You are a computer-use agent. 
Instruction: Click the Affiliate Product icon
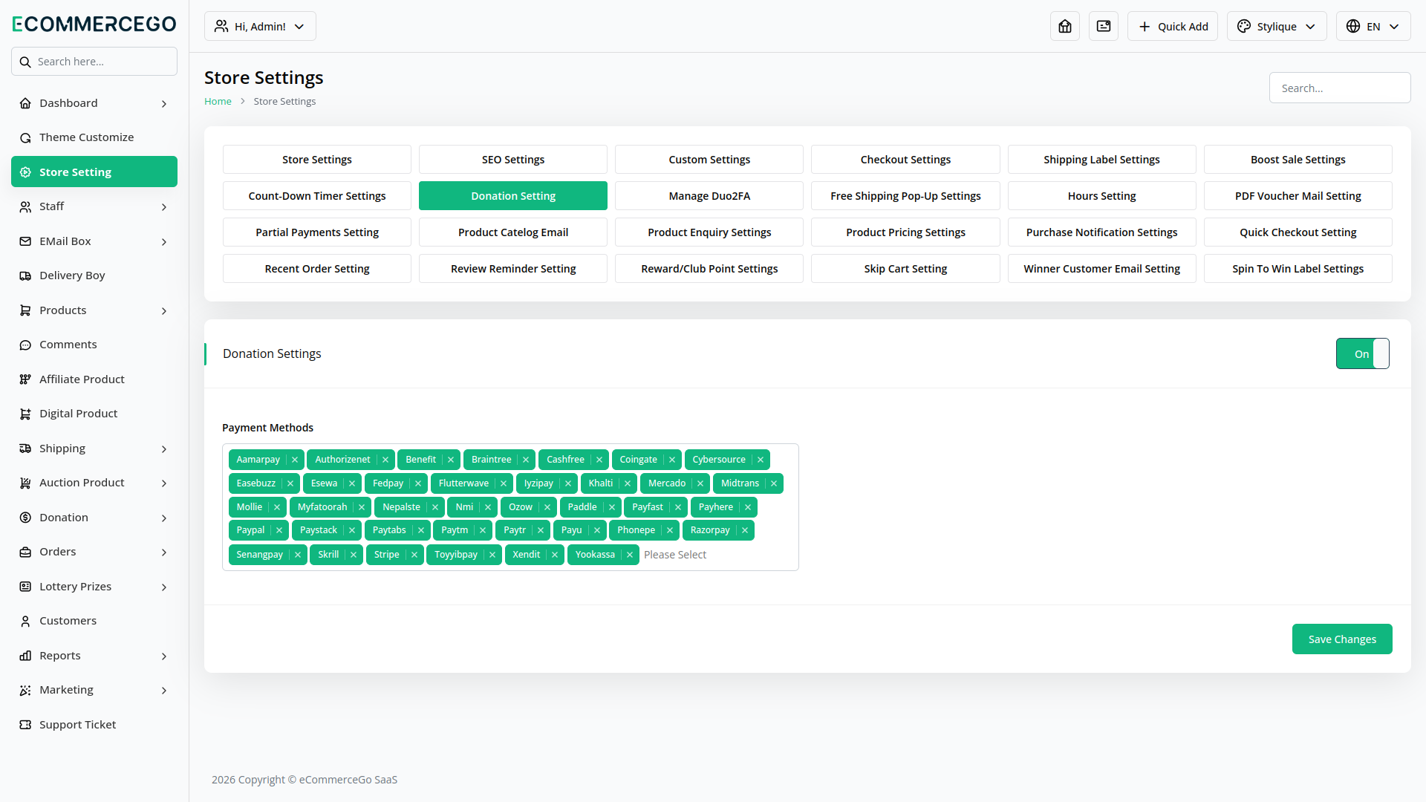pyautogui.click(x=25, y=379)
